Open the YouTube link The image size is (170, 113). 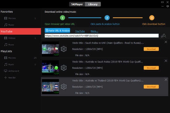pyautogui.click(x=80, y=31)
